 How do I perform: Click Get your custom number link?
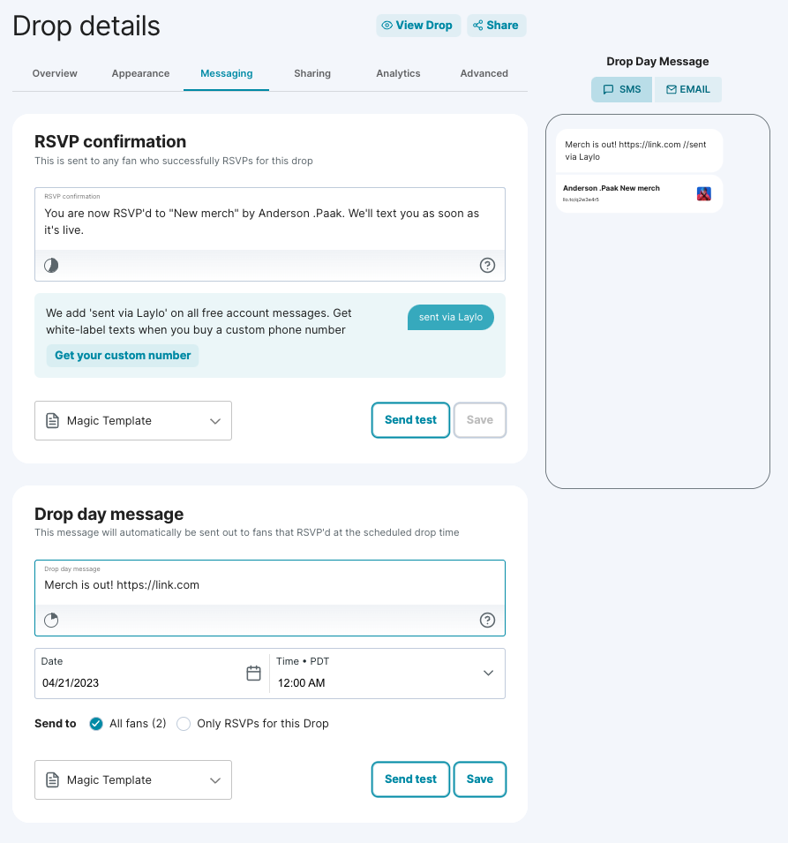123,356
